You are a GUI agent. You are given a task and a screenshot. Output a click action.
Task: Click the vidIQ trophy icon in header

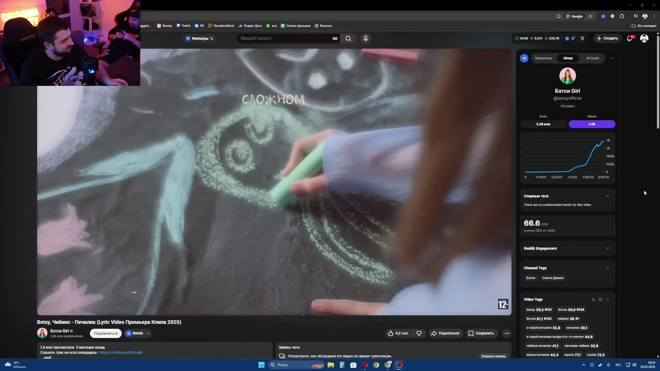(583, 38)
